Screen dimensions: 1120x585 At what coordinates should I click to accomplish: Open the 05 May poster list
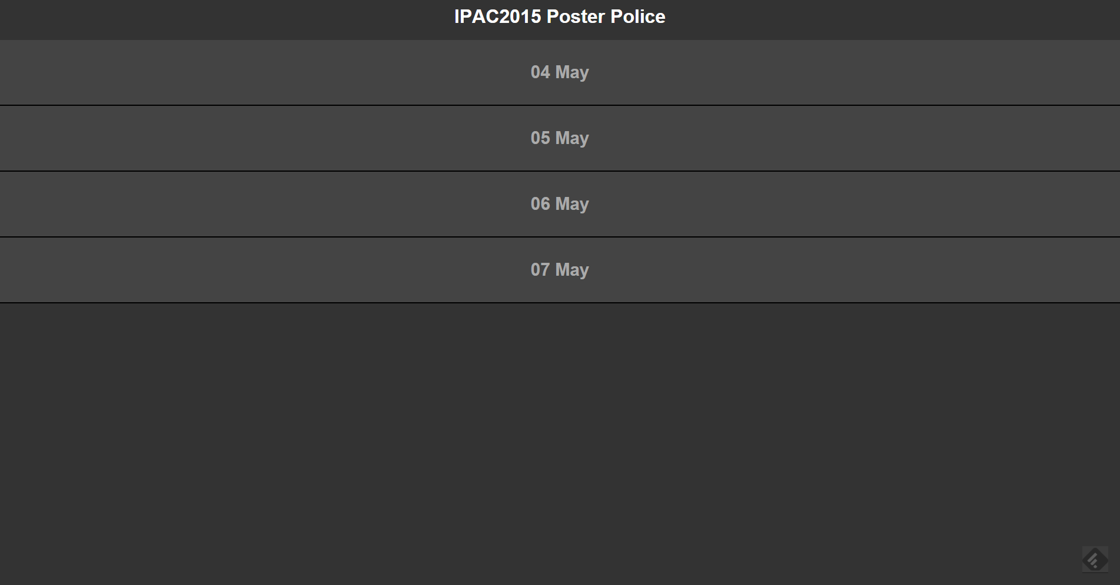coord(560,138)
